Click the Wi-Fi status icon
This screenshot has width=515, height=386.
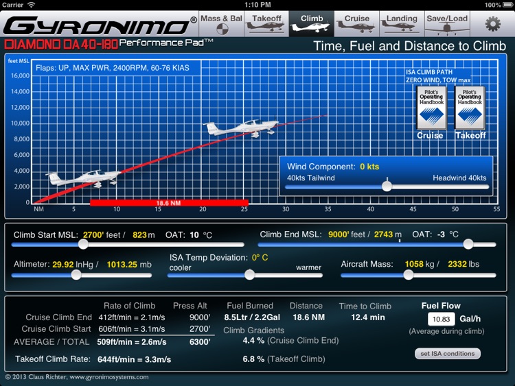coord(31,5)
